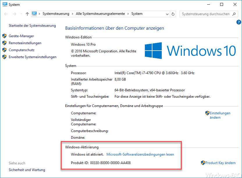Go up one level with Up arrow
The width and height of the screenshot is (242, 178).
pos(27,14)
